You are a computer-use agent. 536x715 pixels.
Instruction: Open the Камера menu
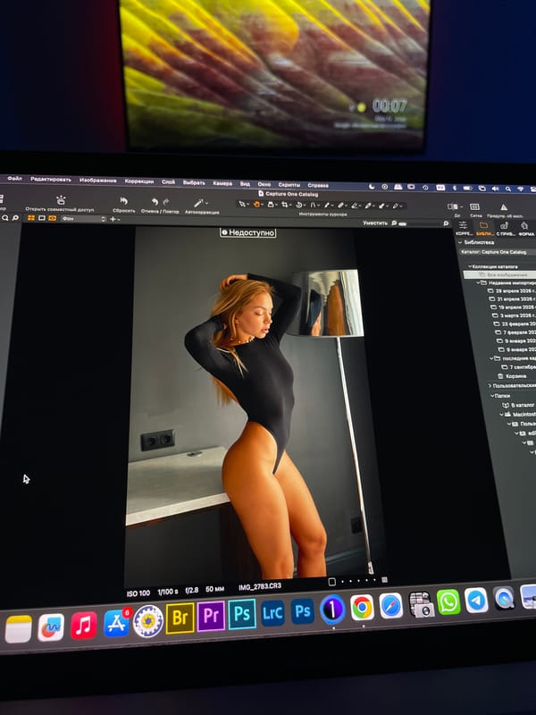click(x=222, y=183)
